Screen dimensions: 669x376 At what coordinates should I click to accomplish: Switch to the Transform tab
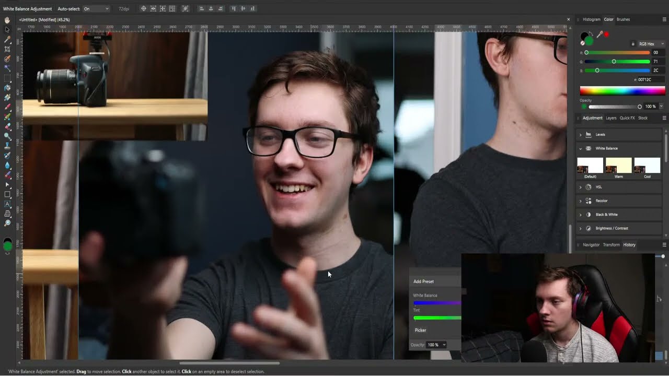(x=611, y=244)
